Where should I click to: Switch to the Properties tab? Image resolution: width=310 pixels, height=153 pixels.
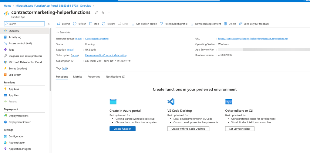pyautogui.click(x=94, y=77)
